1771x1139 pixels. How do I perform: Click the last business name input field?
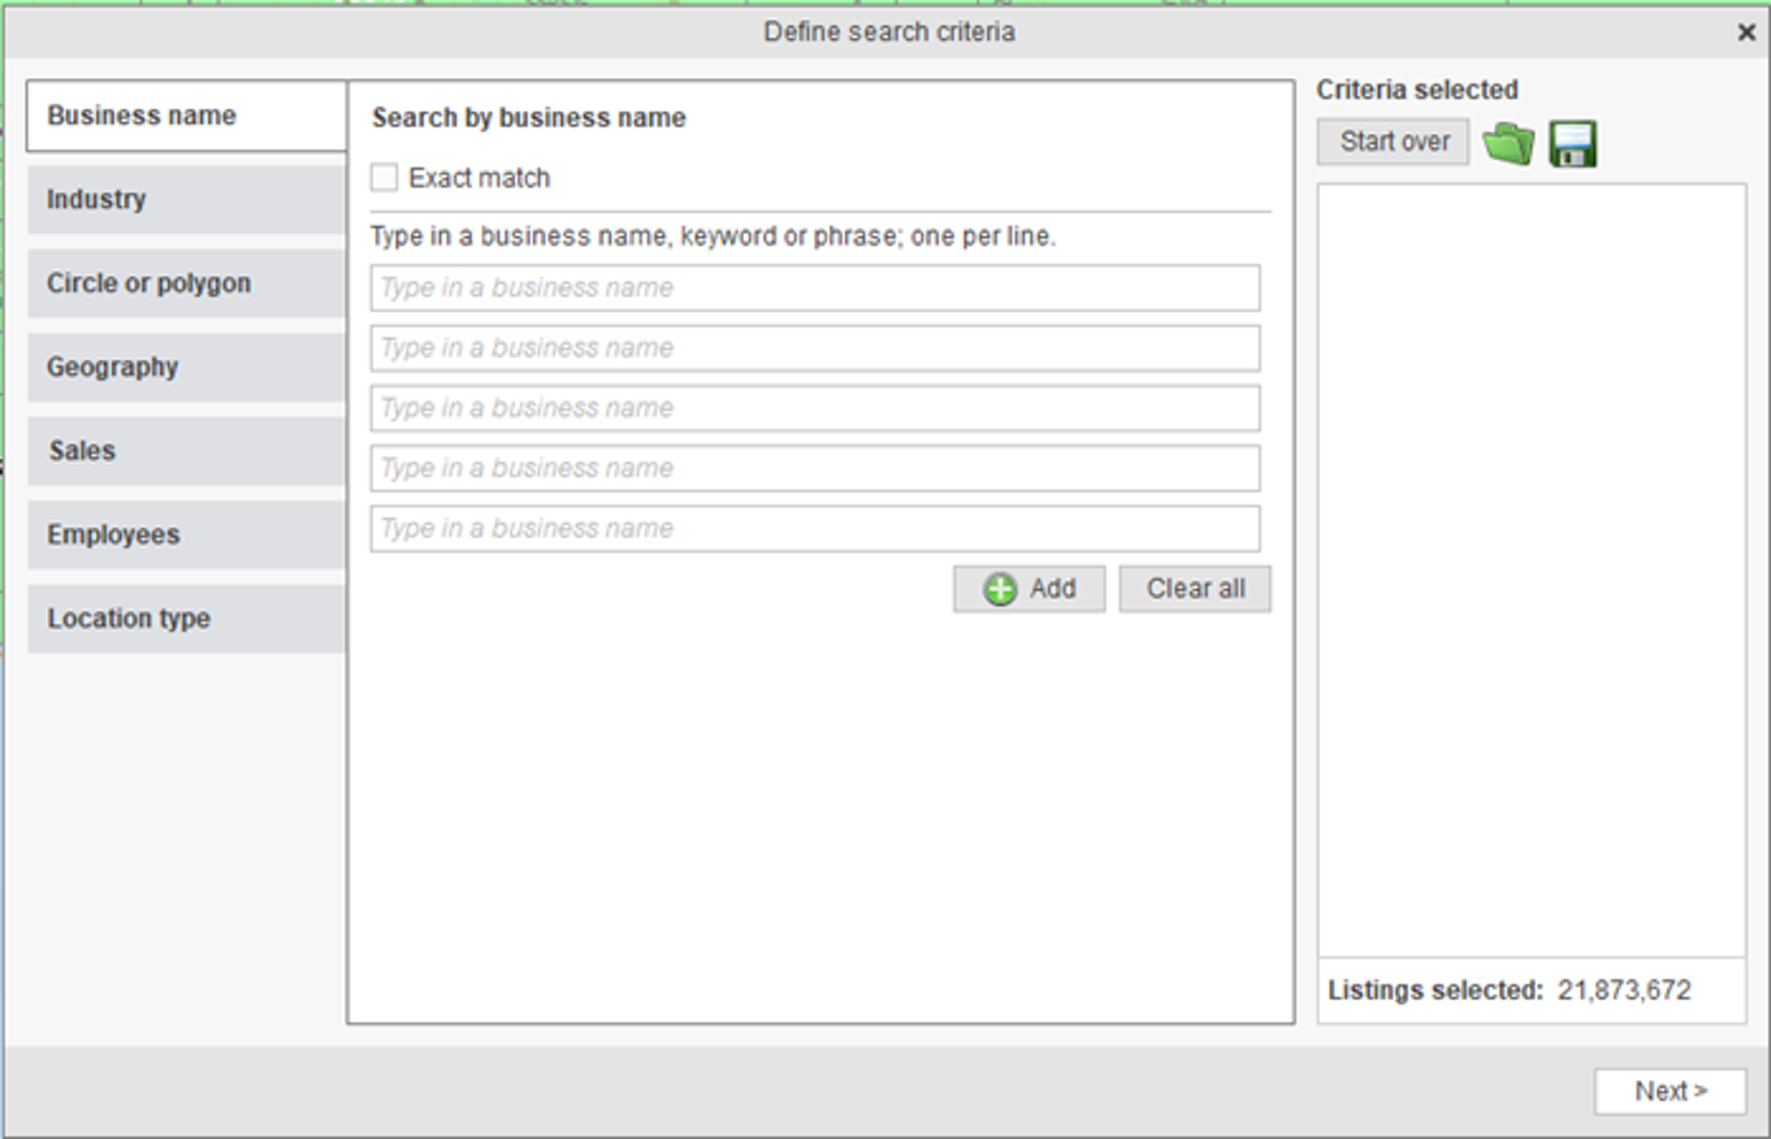click(x=814, y=528)
